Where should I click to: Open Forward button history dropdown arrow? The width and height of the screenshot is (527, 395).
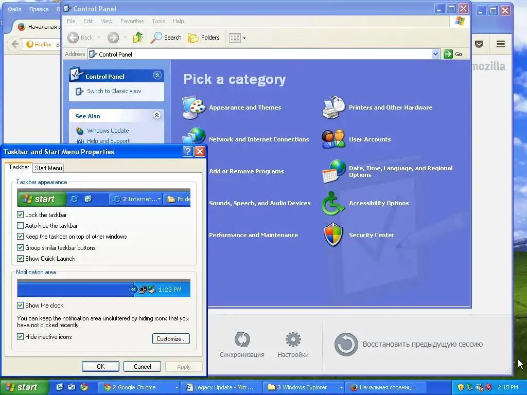pos(126,38)
